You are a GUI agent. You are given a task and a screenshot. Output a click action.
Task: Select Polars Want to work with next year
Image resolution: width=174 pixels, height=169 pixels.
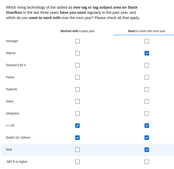(x=147, y=77)
